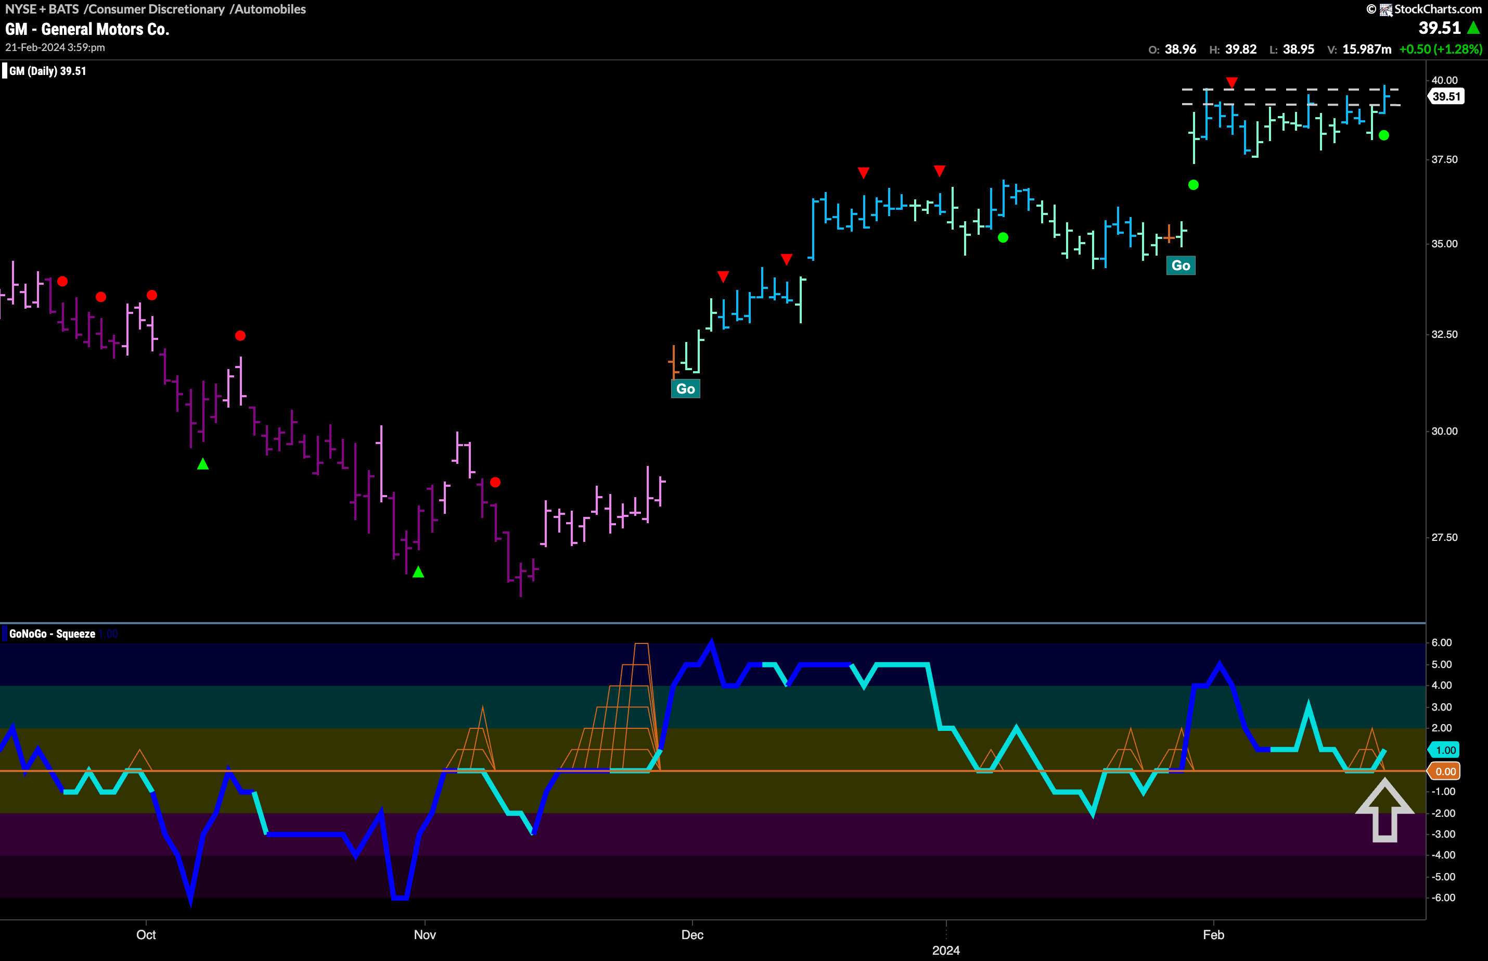
Task: Click the +0.50 (+1.28%) change text
Action: (x=1441, y=49)
